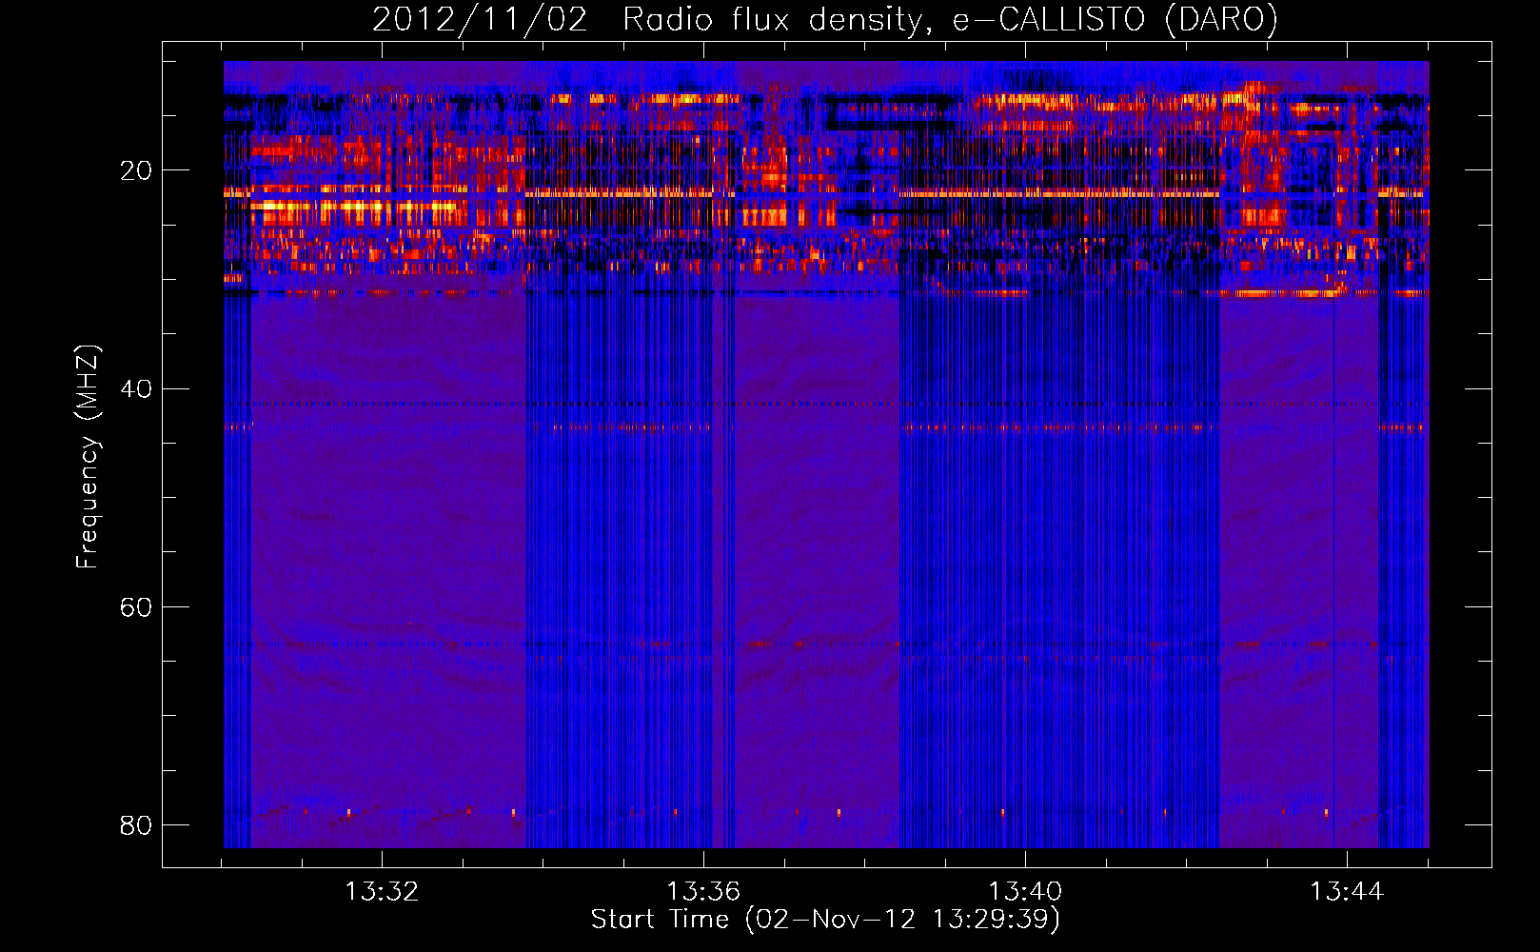
Task: Click the '13:40' time tick label
Action: coord(1025,892)
